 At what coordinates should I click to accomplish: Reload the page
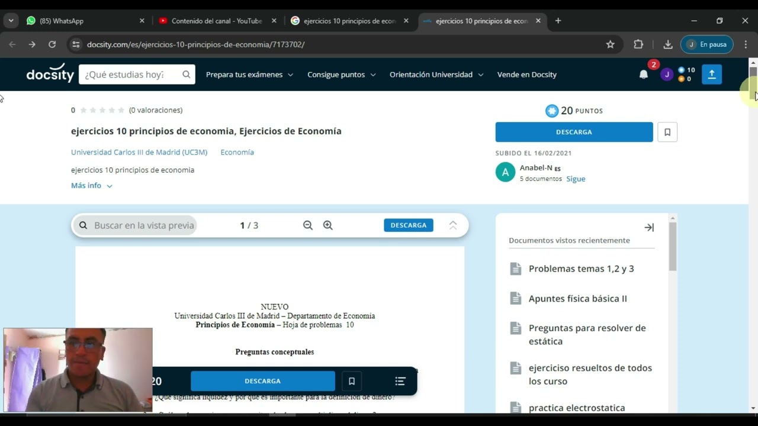point(52,44)
